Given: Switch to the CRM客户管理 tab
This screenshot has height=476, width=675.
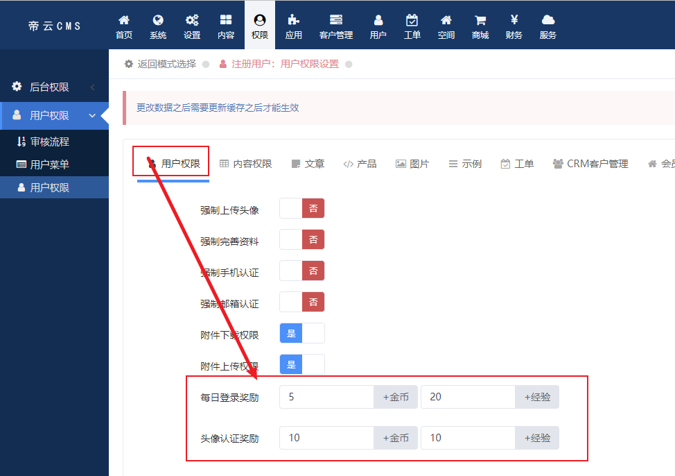Looking at the screenshot, I should (x=590, y=164).
